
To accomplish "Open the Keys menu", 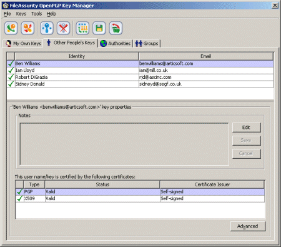I will [21, 14].
